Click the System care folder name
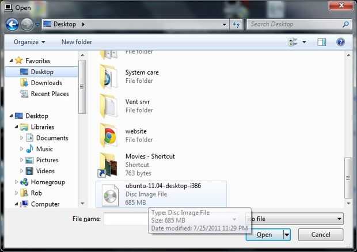The image size is (357, 252). [142, 72]
